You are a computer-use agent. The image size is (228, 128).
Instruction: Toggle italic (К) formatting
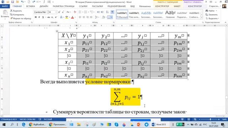39,17
